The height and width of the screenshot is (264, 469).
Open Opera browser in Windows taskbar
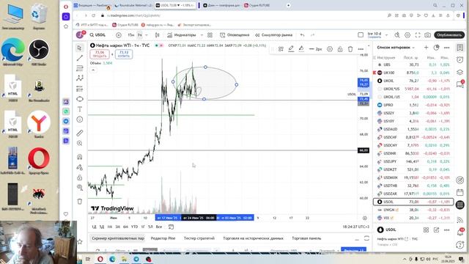[100, 259]
